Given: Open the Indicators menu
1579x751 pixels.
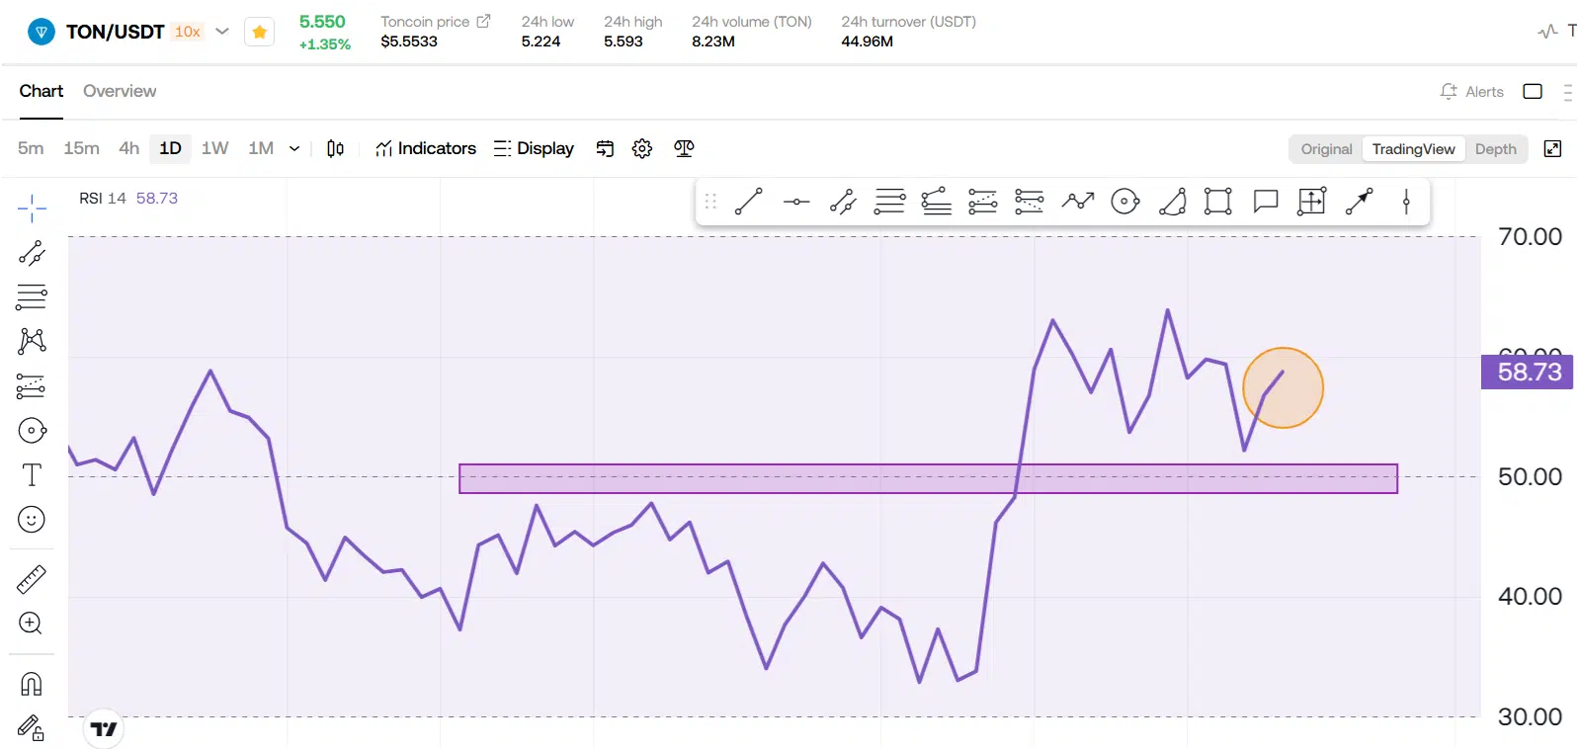Looking at the screenshot, I should tap(426, 148).
